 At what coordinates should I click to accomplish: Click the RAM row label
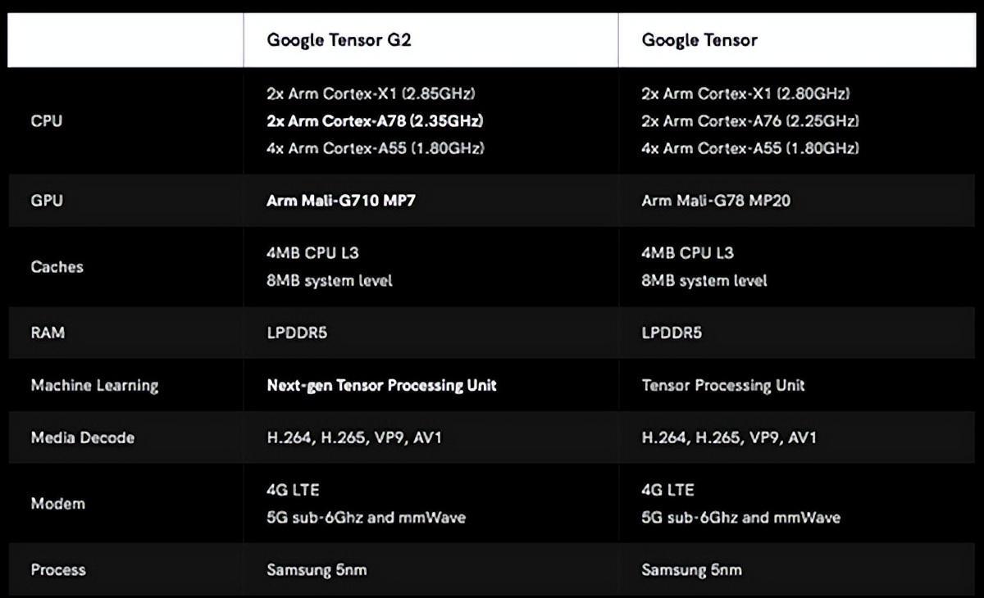(48, 333)
